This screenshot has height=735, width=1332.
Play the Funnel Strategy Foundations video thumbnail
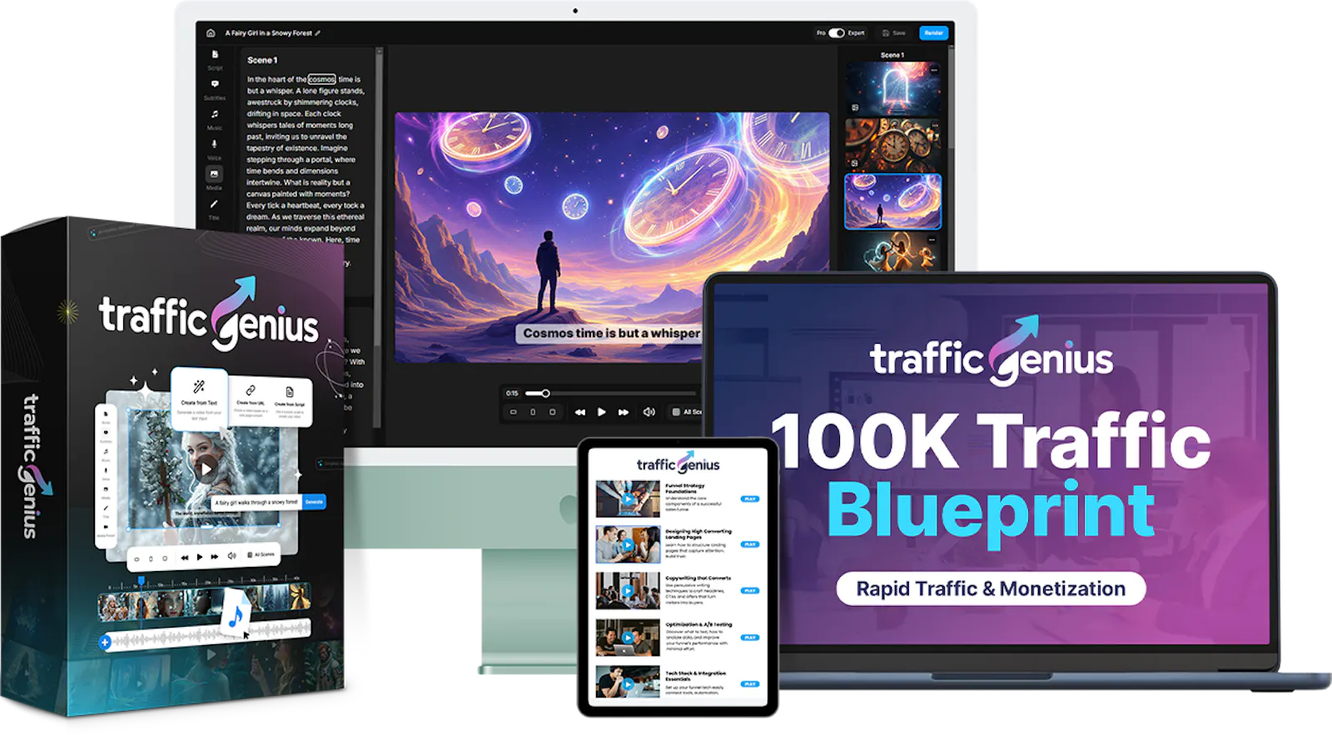[628, 499]
